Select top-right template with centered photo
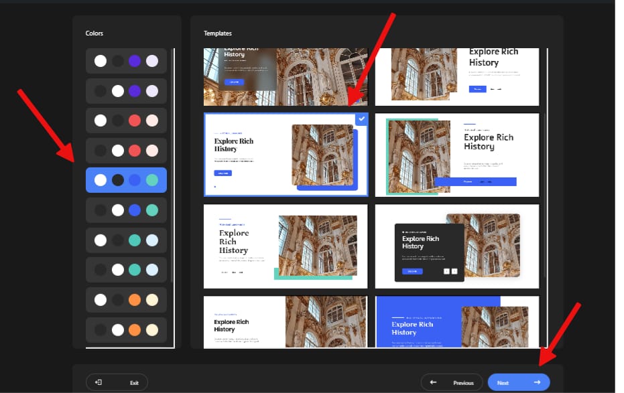This screenshot has height=393, width=624. (x=457, y=77)
